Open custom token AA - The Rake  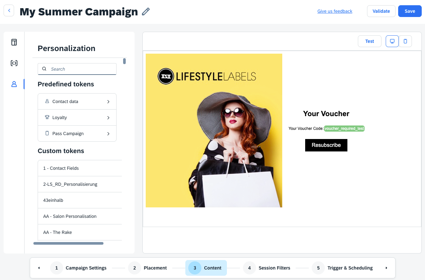coord(80,232)
